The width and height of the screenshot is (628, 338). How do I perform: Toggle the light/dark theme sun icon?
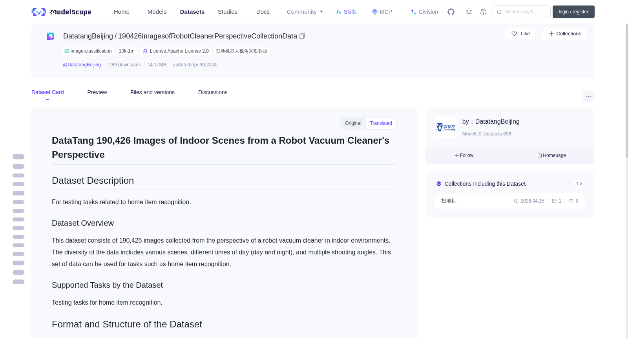click(469, 12)
